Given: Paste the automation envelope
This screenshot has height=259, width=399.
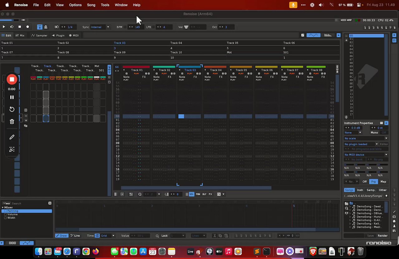Looking at the screenshot, I should [226, 236].
